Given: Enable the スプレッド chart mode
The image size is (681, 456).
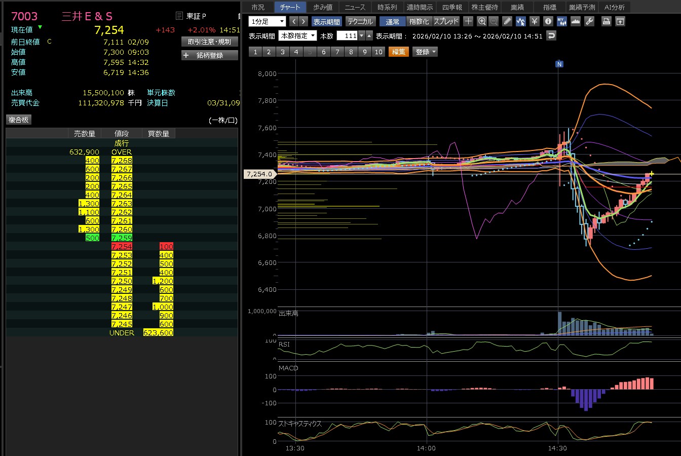Looking at the screenshot, I should point(446,22).
